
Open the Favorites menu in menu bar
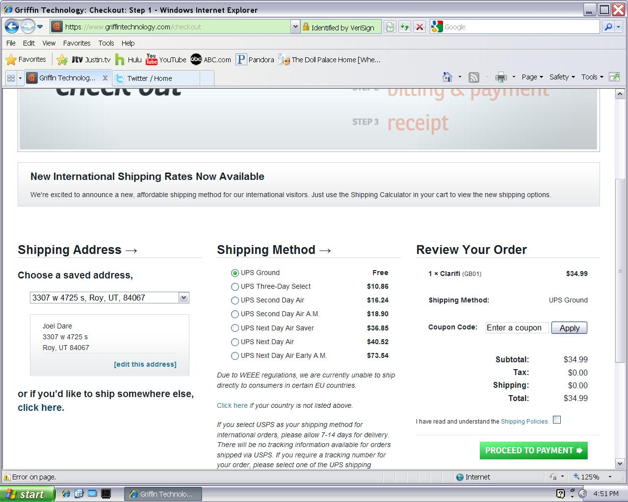77,43
